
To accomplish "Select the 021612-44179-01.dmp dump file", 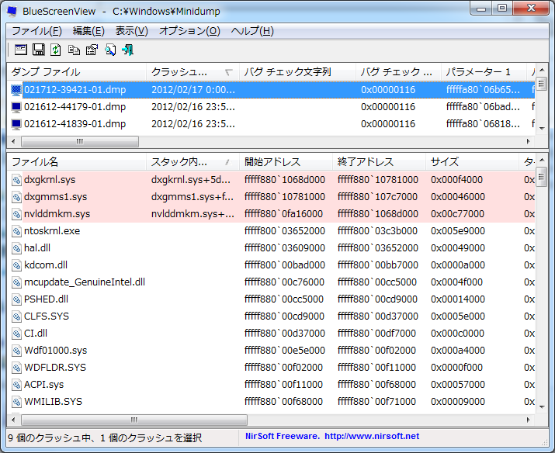I will (x=75, y=107).
